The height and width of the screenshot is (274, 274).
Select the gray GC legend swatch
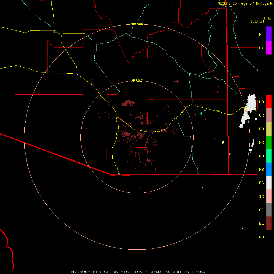(269, 210)
